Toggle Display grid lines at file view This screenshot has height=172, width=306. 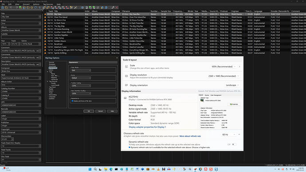pos(72,101)
